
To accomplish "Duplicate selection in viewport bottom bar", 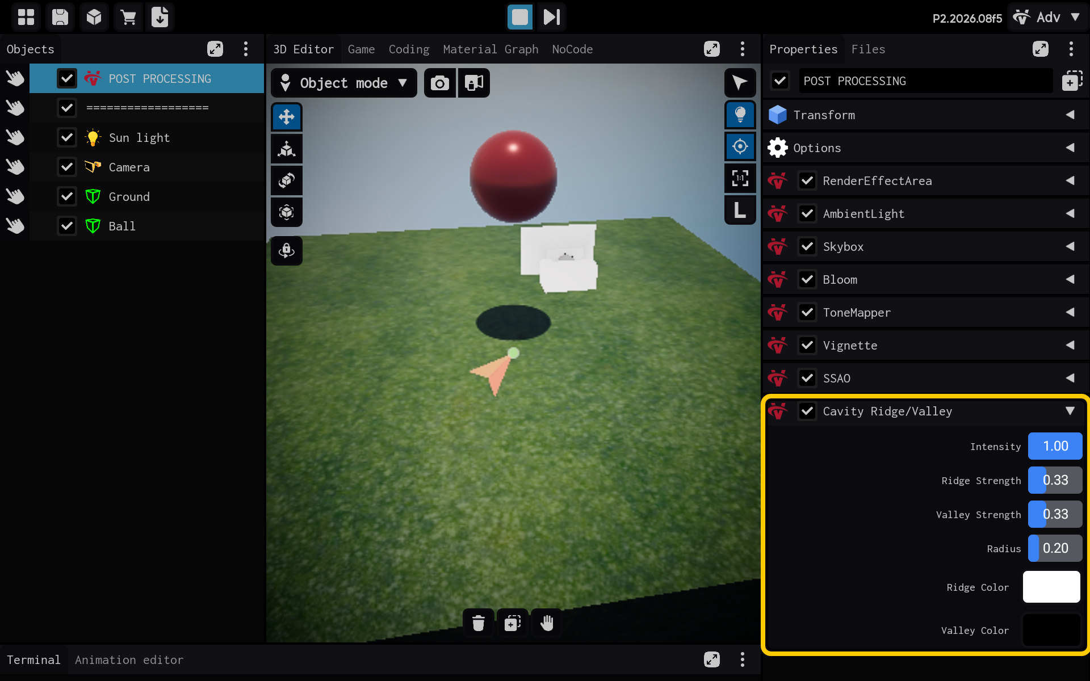I will pos(513,623).
